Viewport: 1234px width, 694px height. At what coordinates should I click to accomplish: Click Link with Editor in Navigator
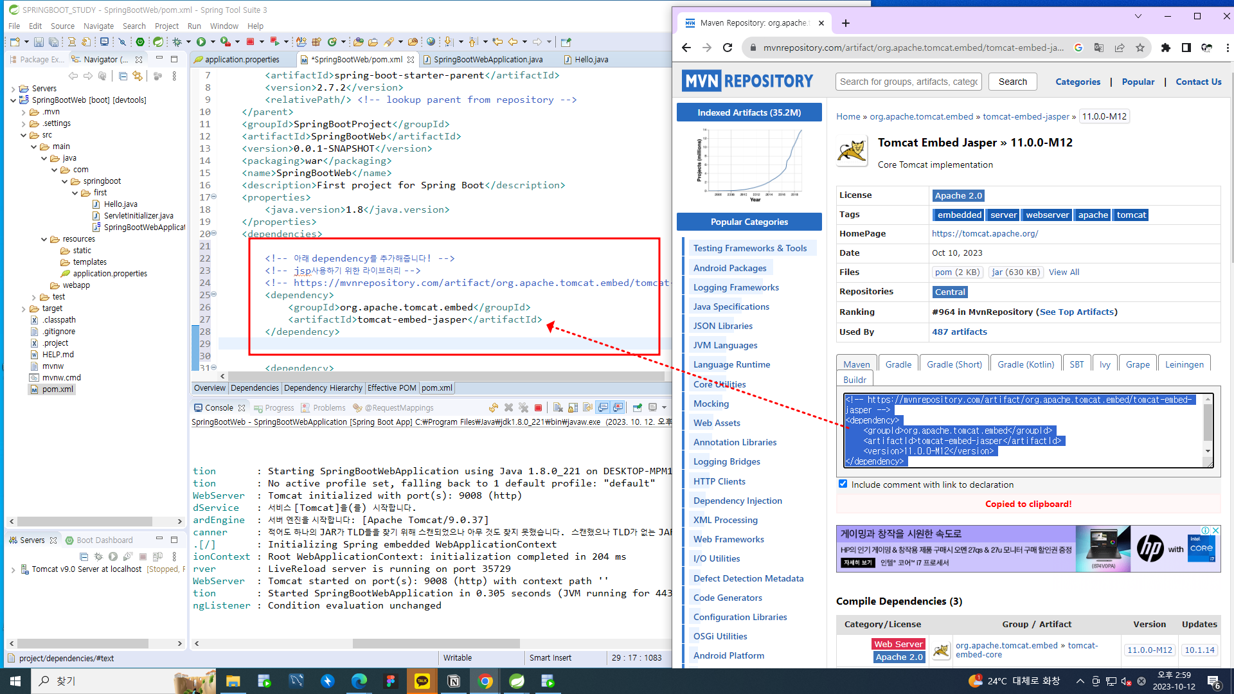pos(137,76)
